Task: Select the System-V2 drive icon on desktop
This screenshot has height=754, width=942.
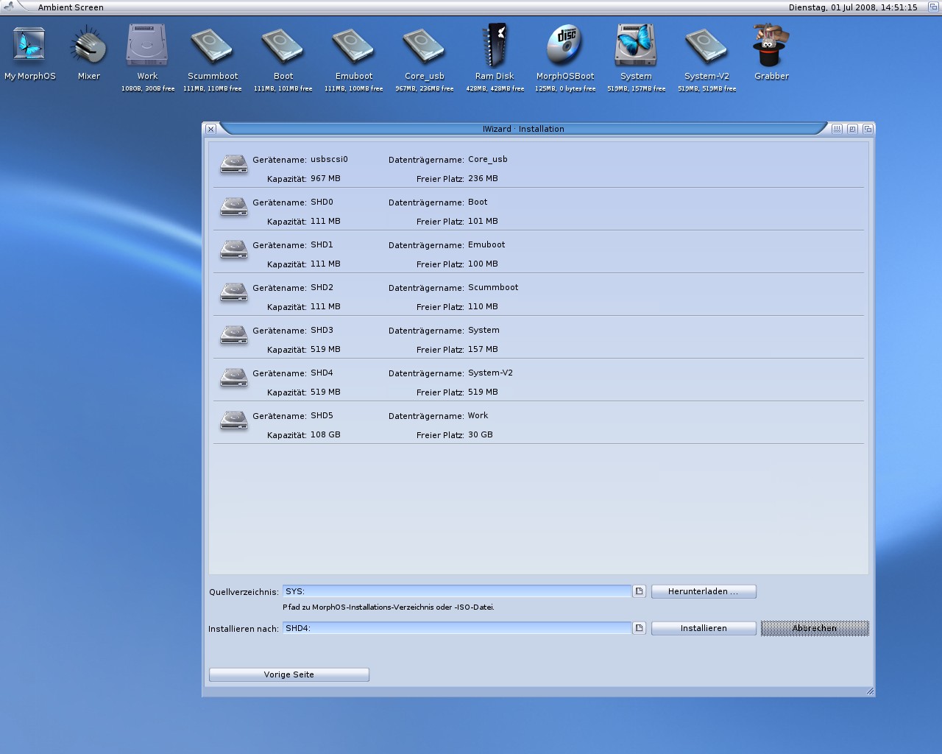Action: click(706, 46)
